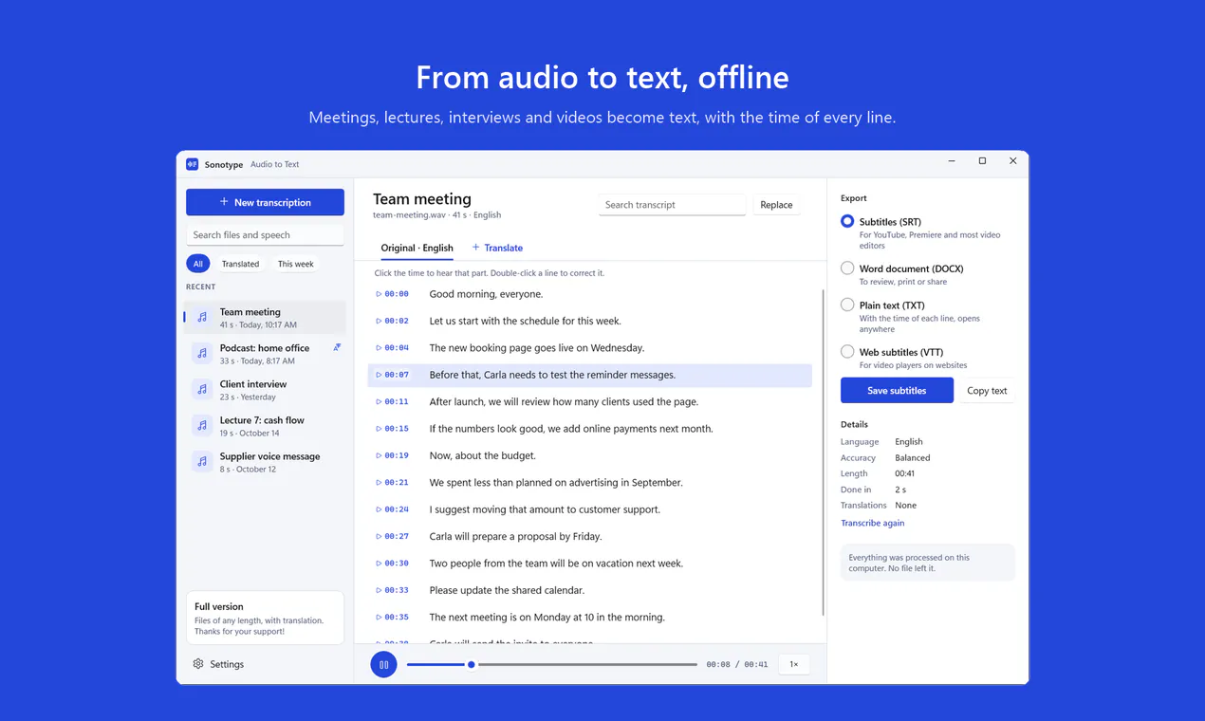Filter recent files by All
The height and width of the screenshot is (721, 1205).
197,264
